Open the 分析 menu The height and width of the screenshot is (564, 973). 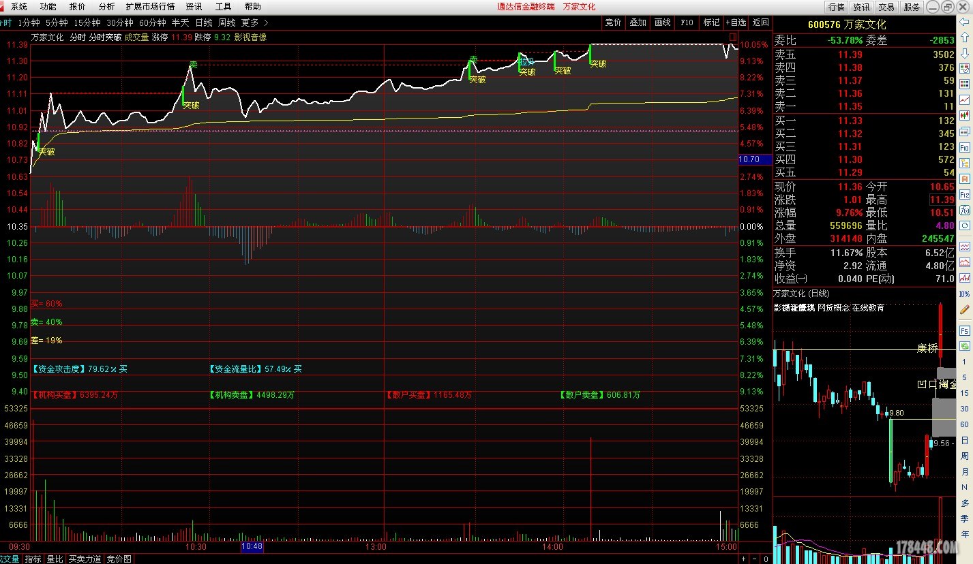point(107,7)
